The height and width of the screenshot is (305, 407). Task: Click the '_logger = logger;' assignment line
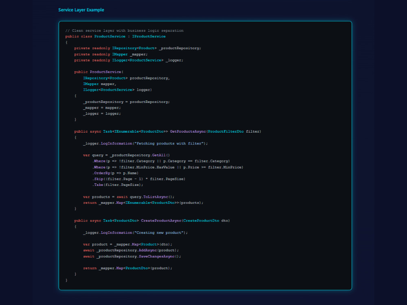coord(102,113)
